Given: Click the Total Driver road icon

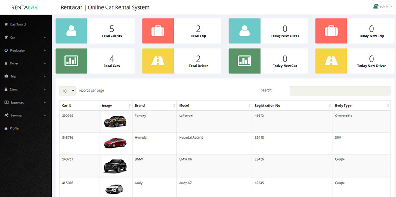Looking at the screenshot, I should 158,61.
